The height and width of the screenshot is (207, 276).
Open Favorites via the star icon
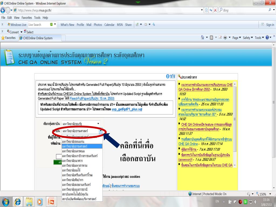pyautogui.click(x=3, y=38)
